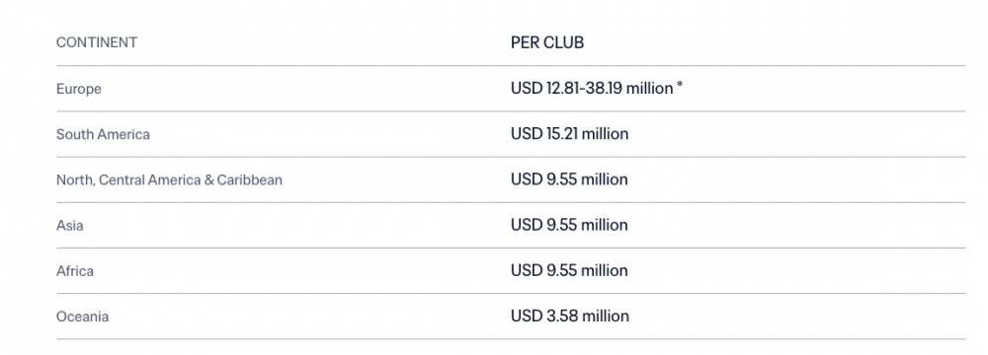Click North America's USD 9.55 million value
Viewport: 988px width, 355px height.
point(569,179)
